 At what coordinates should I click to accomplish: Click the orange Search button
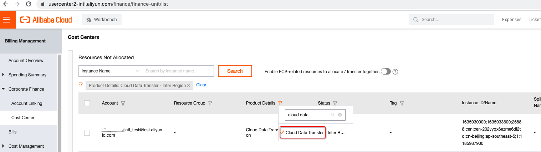(x=235, y=71)
